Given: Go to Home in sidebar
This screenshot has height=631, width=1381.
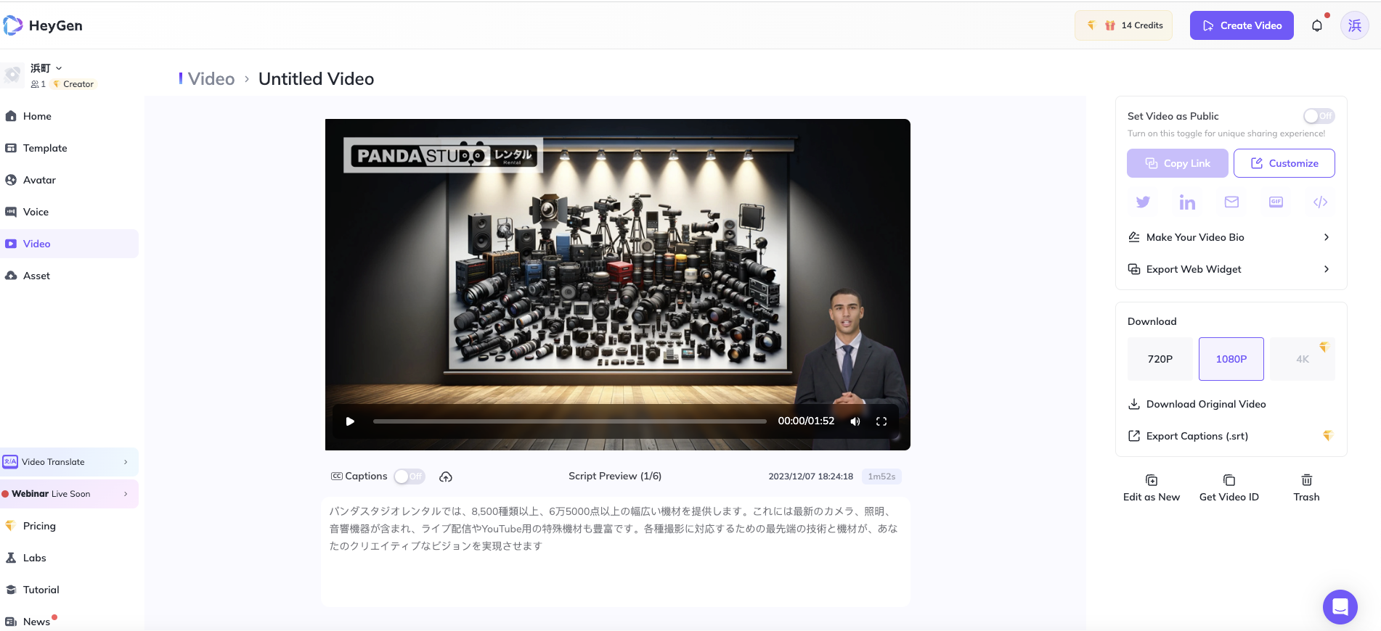Looking at the screenshot, I should (x=69, y=116).
